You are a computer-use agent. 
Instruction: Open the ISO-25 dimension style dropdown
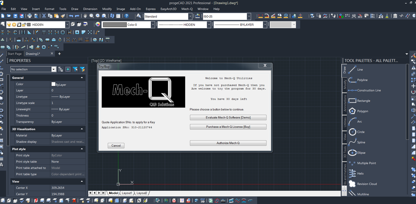click(x=249, y=16)
